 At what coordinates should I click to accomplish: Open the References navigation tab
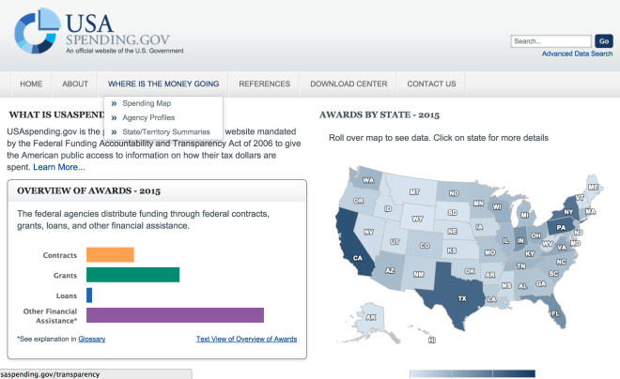tap(264, 83)
